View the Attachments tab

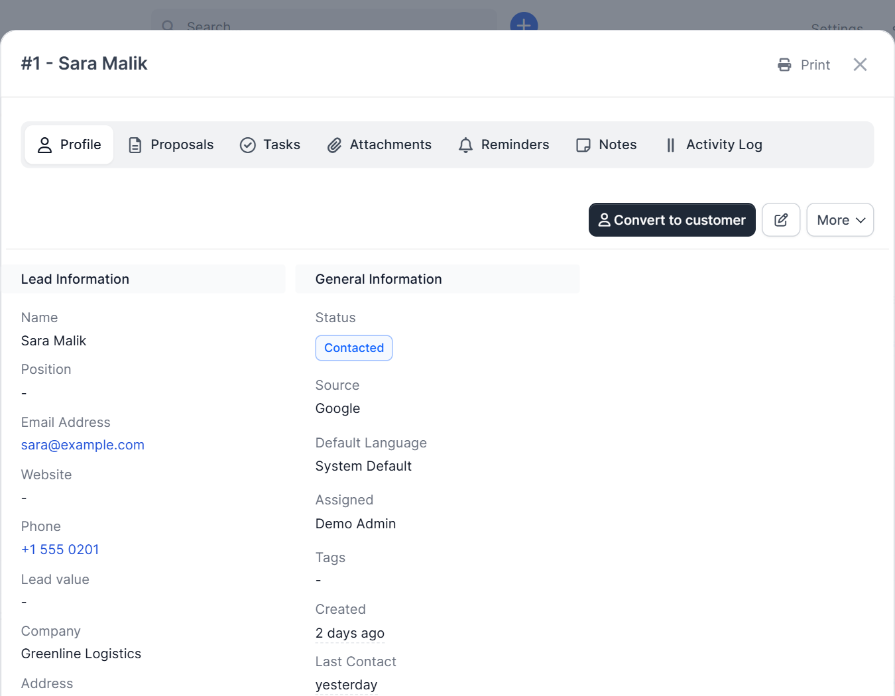(x=379, y=145)
